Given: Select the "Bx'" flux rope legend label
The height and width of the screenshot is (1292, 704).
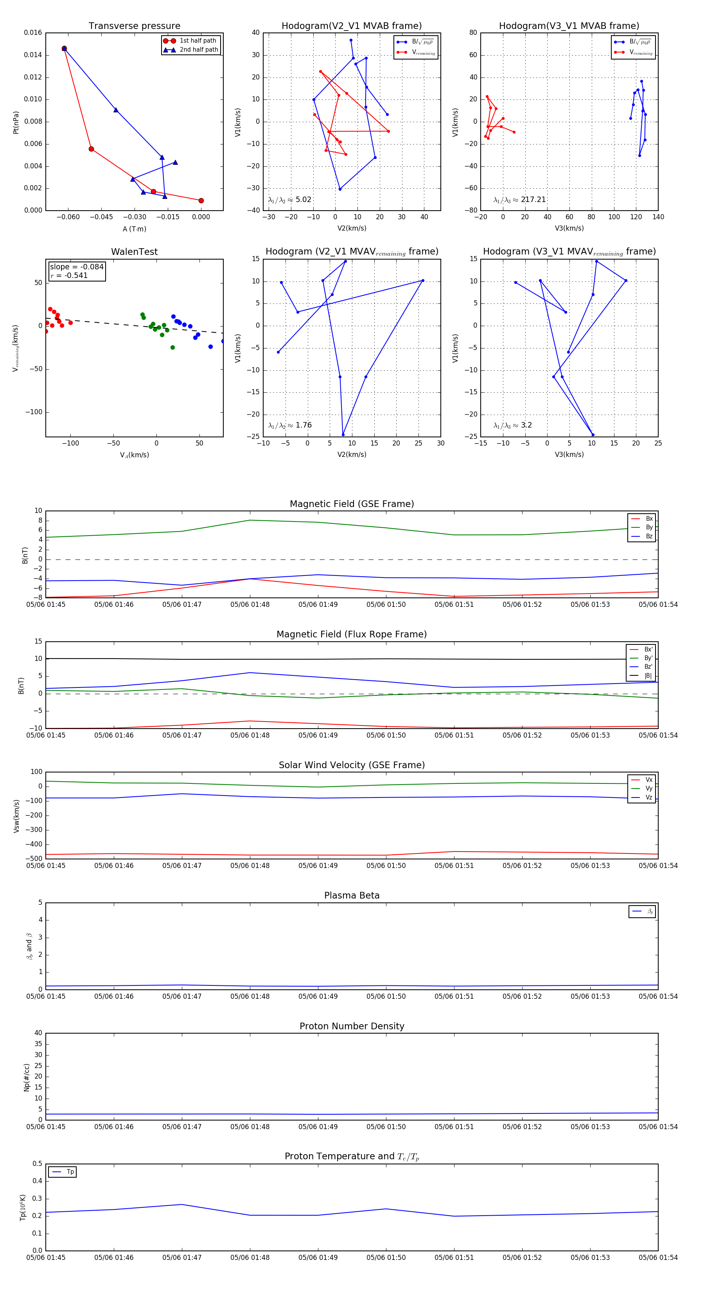Looking at the screenshot, I should pyautogui.click(x=648, y=650).
